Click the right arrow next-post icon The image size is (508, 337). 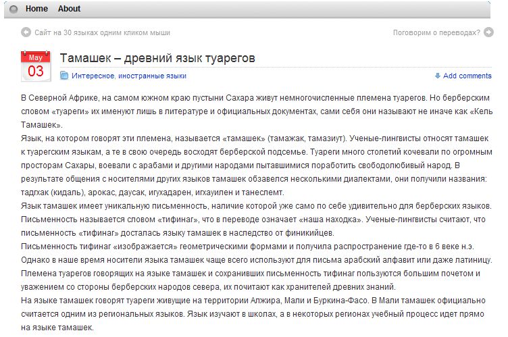tap(488, 32)
